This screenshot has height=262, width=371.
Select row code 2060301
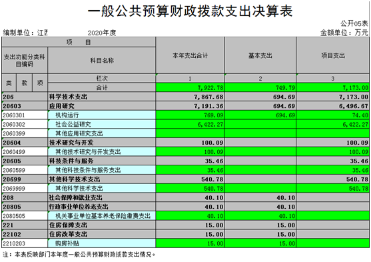pyautogui.click(x=25, y=115)
